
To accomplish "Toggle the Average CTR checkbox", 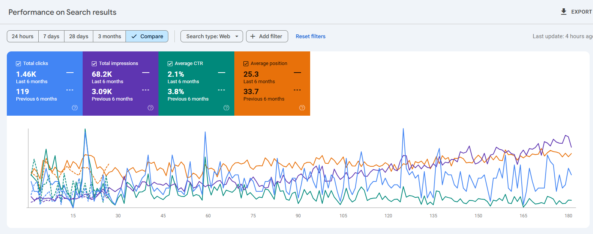I will [170, 64].
